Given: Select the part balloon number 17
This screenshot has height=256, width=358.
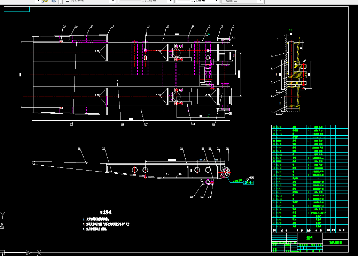Looking at the screenshot, I should 146,125.
